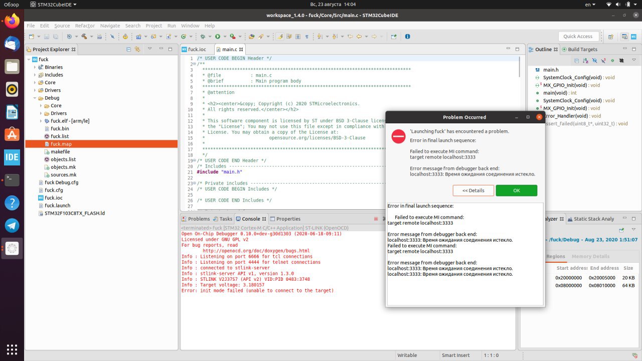Click the New file toolbar icon
The width and height of the screenshot is (642, 361).
(31, 37)
